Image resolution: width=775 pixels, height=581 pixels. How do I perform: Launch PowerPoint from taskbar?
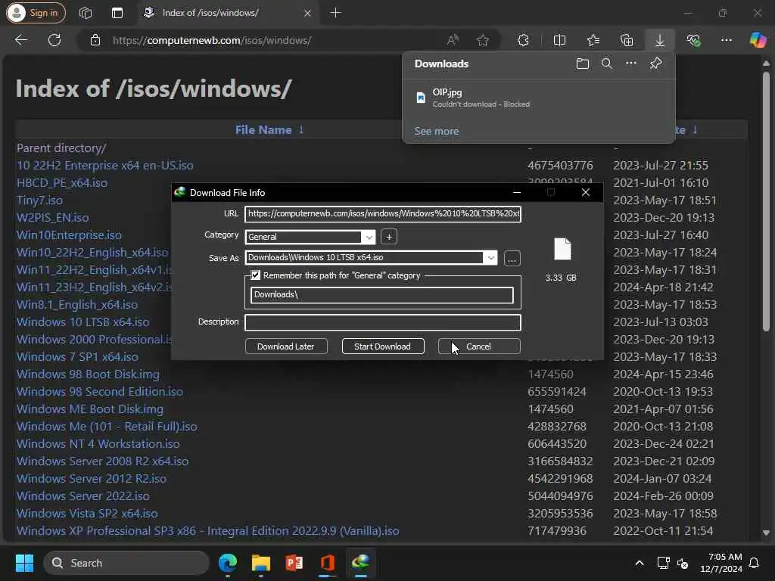pos(294,563)
